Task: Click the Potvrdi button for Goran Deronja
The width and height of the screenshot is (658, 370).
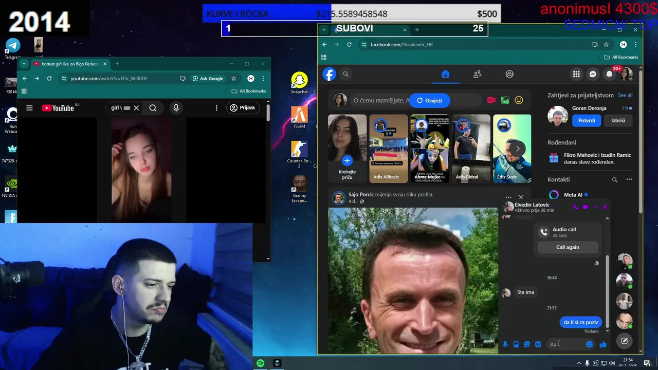Action: pos(587,120)
